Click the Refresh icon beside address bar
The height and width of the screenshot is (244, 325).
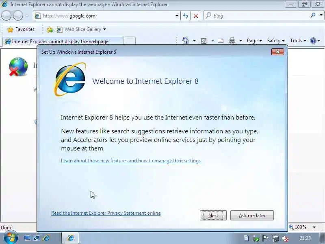pos(186,16)
